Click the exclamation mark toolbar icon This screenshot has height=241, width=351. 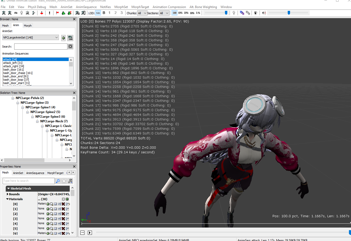coord(50,13)
